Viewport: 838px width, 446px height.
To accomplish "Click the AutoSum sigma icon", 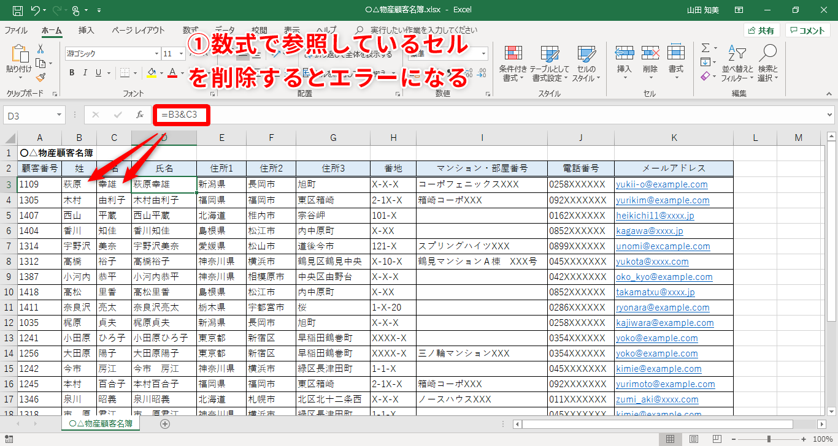I will (x=705, y=48).
